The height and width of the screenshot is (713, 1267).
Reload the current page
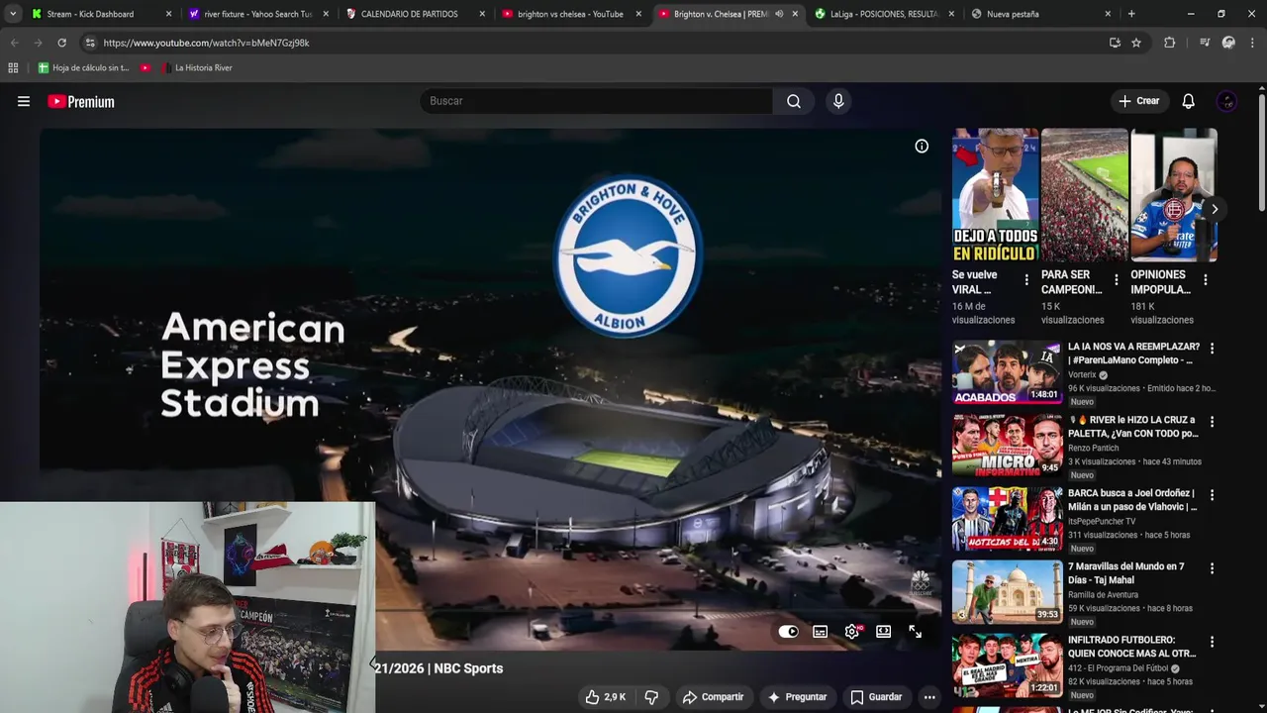[x=61, y=43]
